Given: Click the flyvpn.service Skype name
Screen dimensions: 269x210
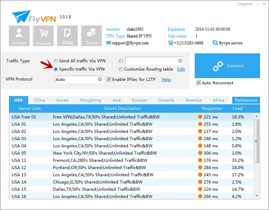Looking at the screenshot, I should tap(230, 43).
